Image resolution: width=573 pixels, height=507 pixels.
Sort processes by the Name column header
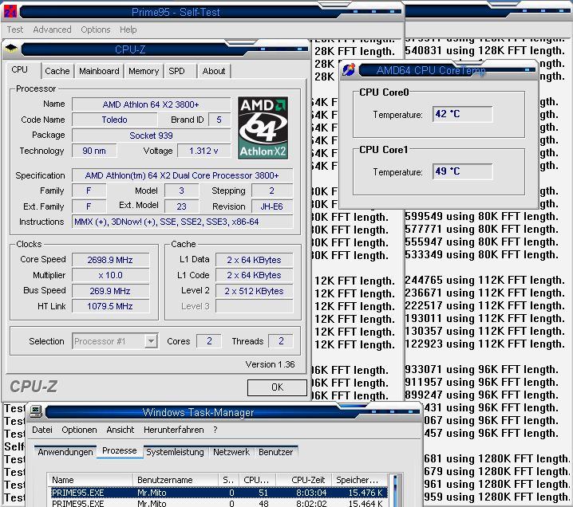[x=90, y=480]
